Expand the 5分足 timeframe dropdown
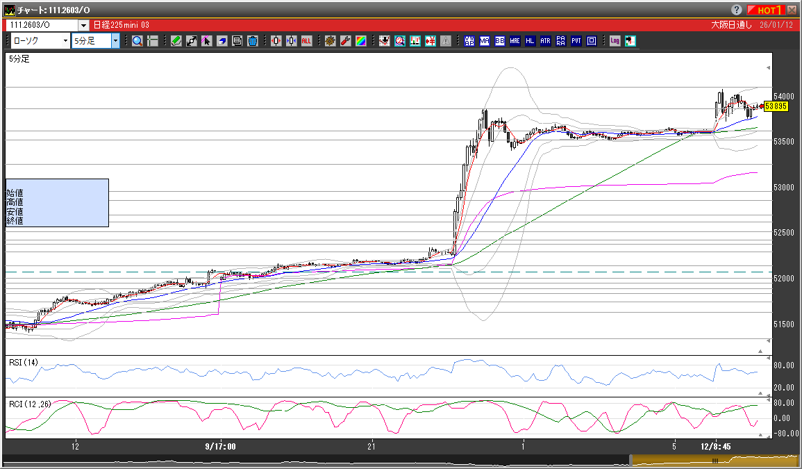802x469 pixels. (x=115, y=41)
